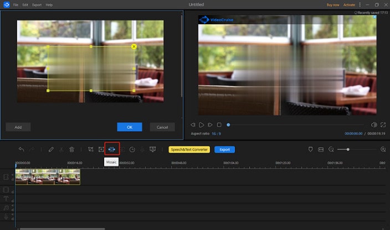The image size is (390, 230).
Task: Open the Help menu
Action: coord(49,5)
